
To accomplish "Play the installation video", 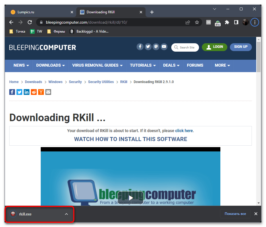I will pos(131,198).
